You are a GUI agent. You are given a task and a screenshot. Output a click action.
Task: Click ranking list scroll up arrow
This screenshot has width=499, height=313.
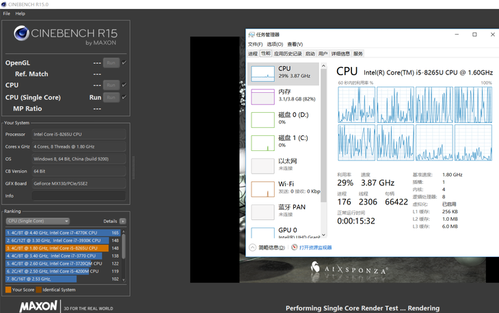[x=124, y=232]
